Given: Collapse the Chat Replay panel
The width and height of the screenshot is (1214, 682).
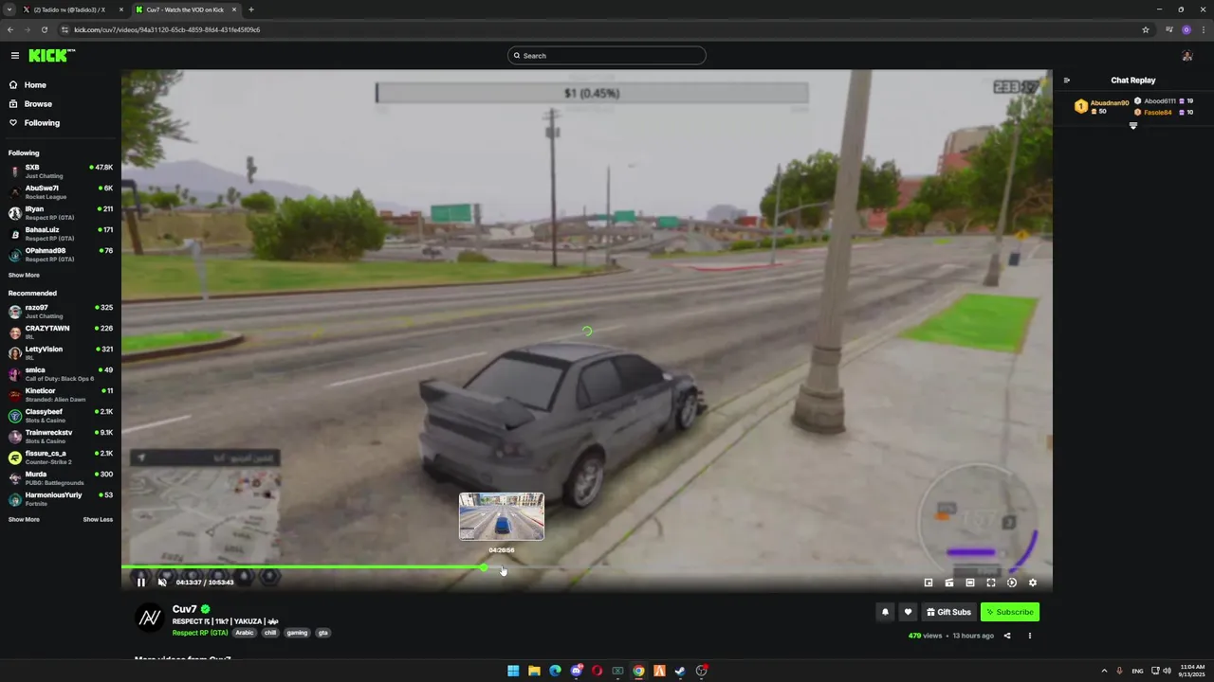Looking at the screenshot, I should pyautogui.click(x=1067, y=81).
